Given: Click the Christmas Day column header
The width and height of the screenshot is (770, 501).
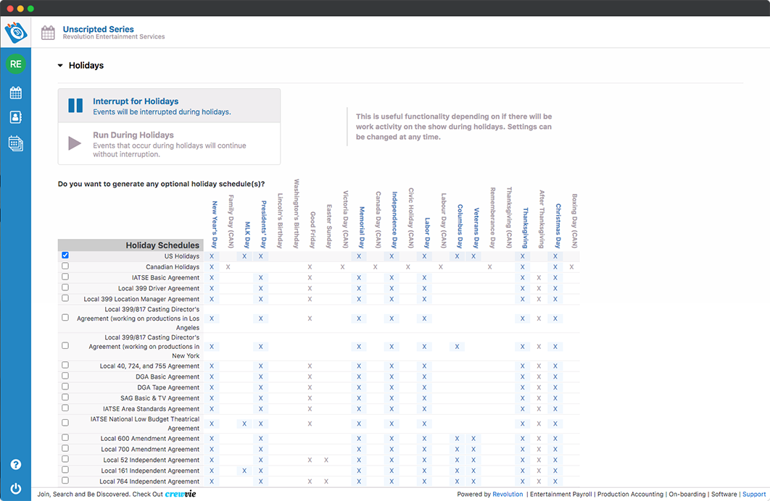Looking at the screenshot, I should pyautogui.click(x=558, y=226).
